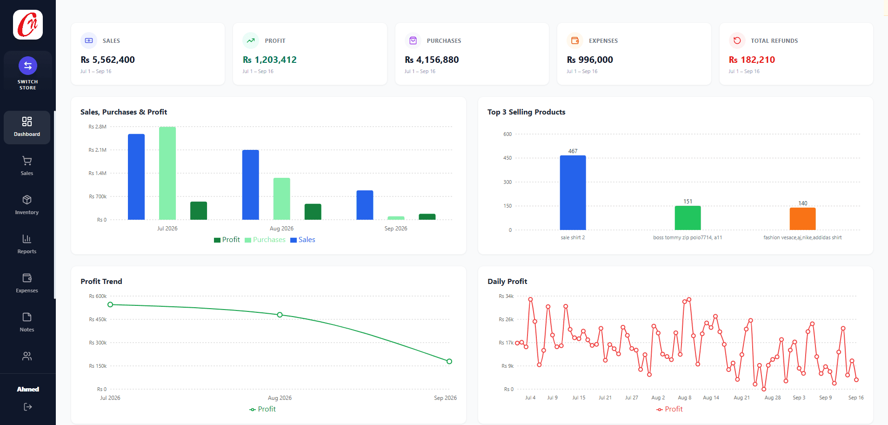This screenshot has width=888, height=425.
Task: Click the Rs 182,210 refunds value
Action: coord(752,60)
